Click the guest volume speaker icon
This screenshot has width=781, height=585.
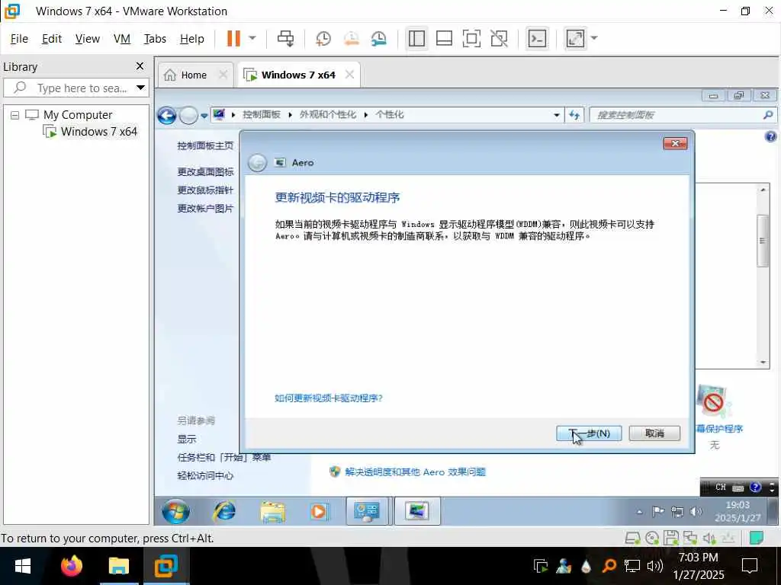(696, 511)
